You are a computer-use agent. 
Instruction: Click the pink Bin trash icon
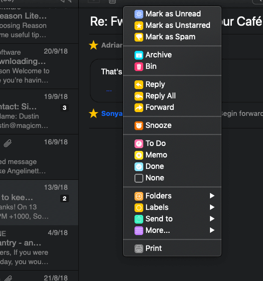(139, 67)
